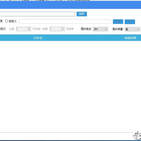The image size is (141, 141).
Task: Click the custom output directory text field
Action: tap(65, 22)
